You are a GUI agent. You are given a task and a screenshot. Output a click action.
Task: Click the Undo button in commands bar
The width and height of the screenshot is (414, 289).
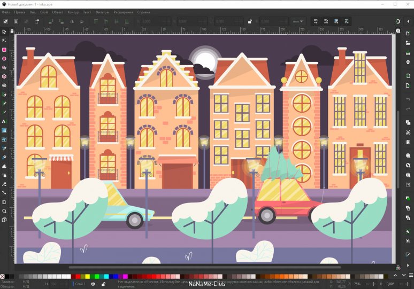click(x=408, y=100)
